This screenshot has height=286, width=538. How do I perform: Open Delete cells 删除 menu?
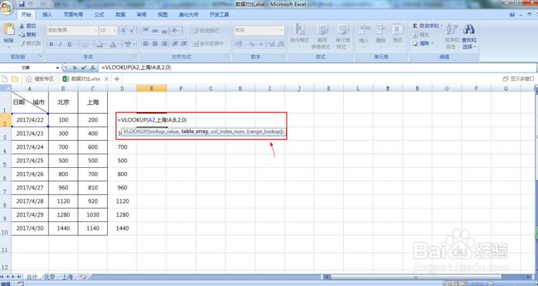pos(380,36)
